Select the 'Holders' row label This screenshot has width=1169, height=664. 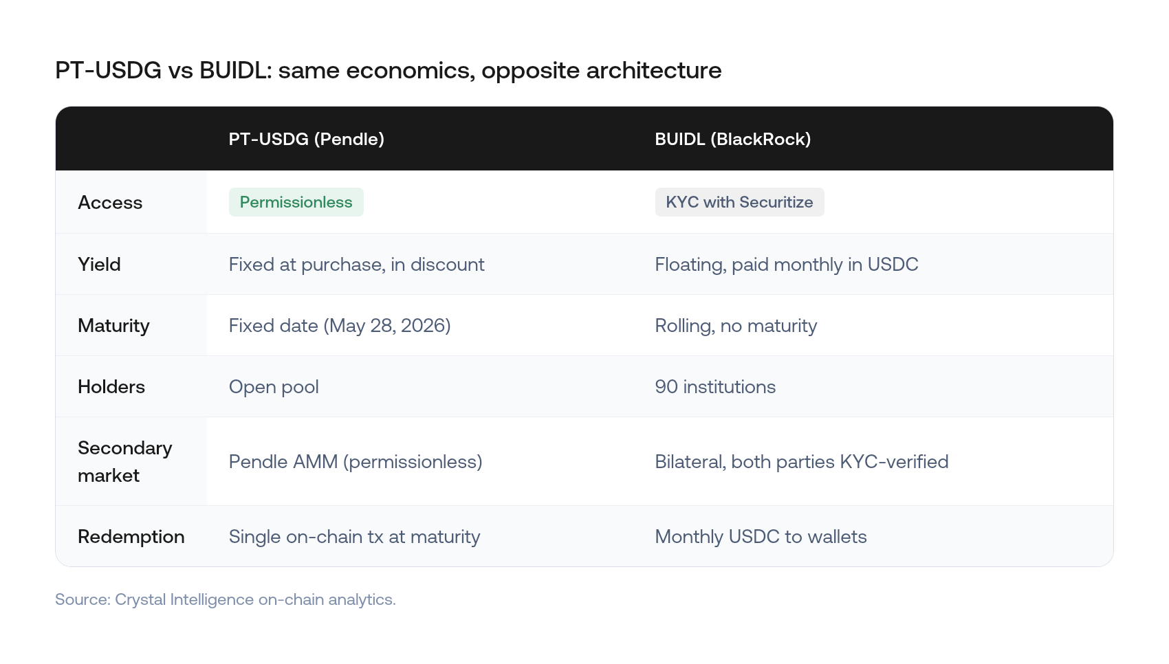tap(111, 387)
